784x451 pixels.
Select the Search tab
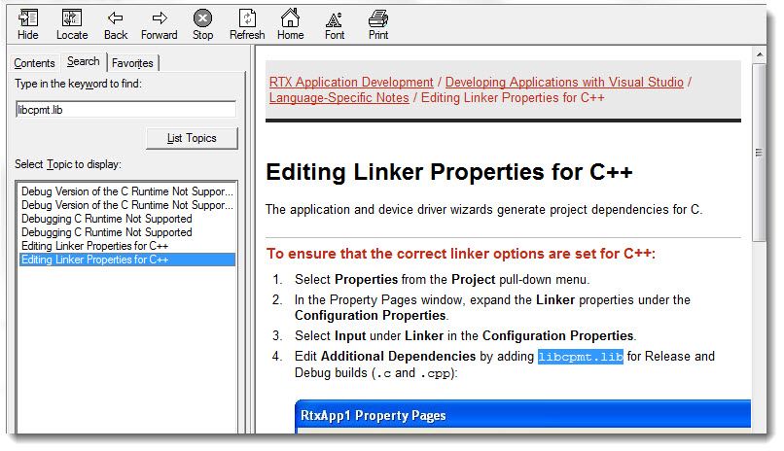(x=84, y=62)
